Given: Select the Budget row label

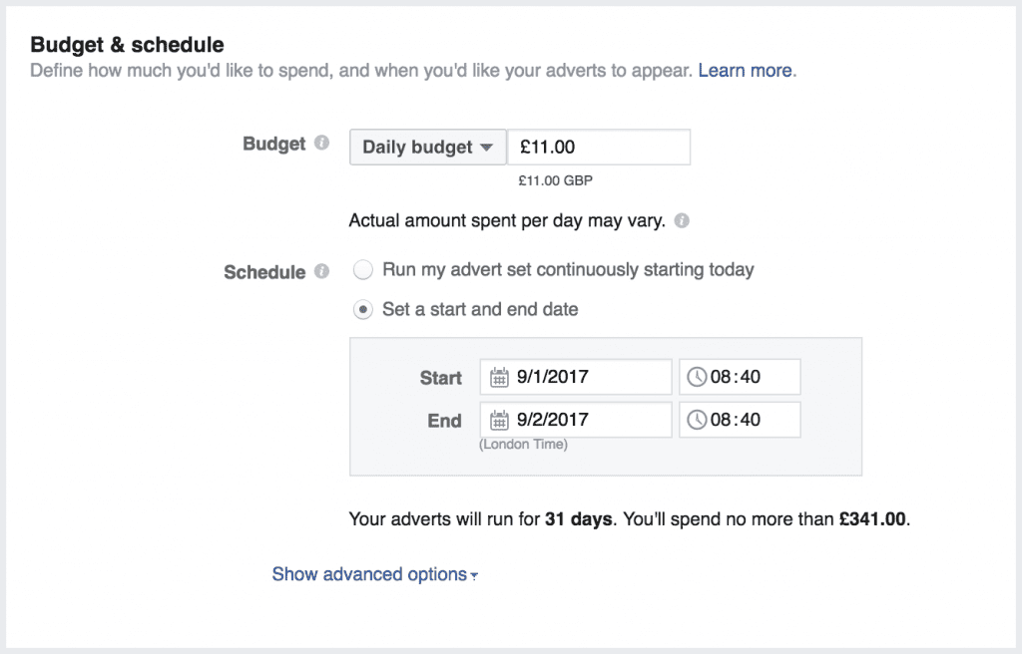Looking at the screenshot, I should pos(274,144).
